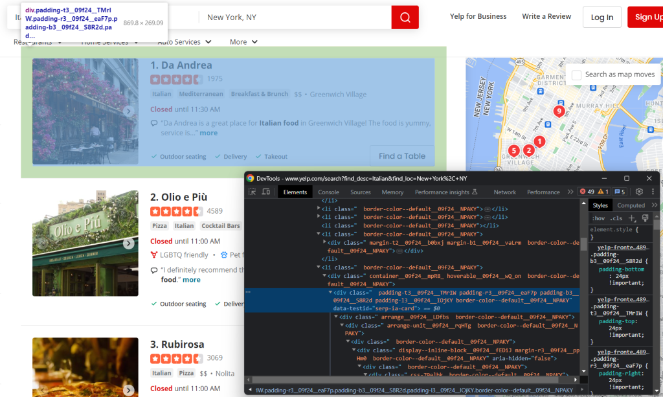Expand the More categories dropdown

243,42
